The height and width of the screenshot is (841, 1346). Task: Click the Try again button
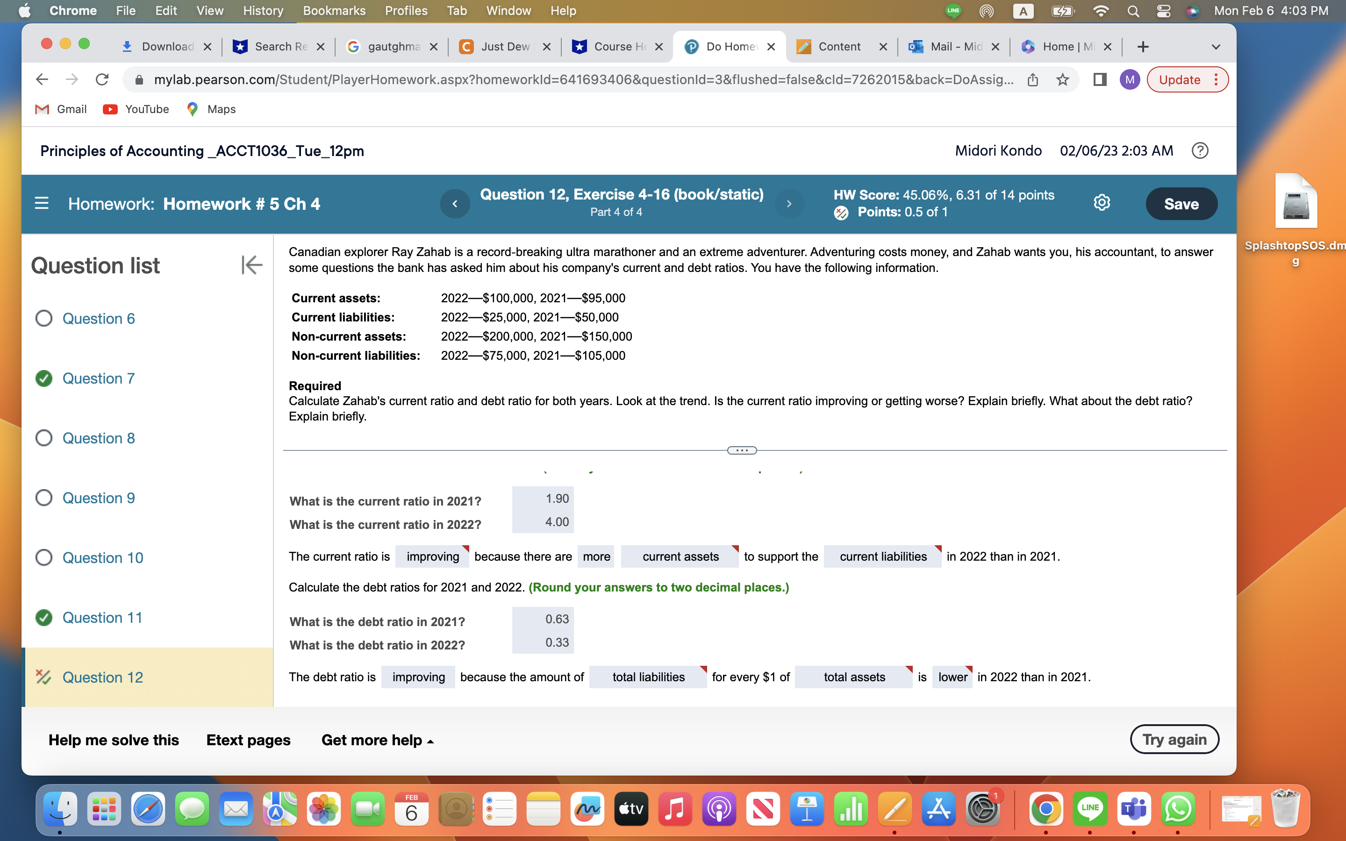coord(1174,739)
